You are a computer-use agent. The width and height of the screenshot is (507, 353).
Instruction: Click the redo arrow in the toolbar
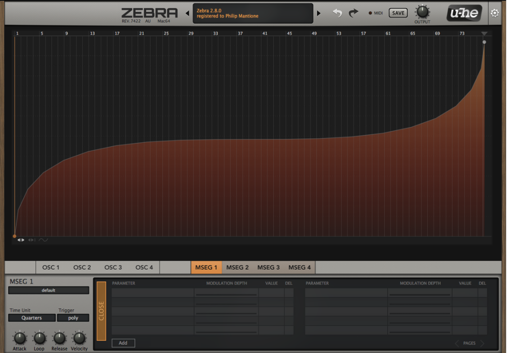click(x=353, y=13)
